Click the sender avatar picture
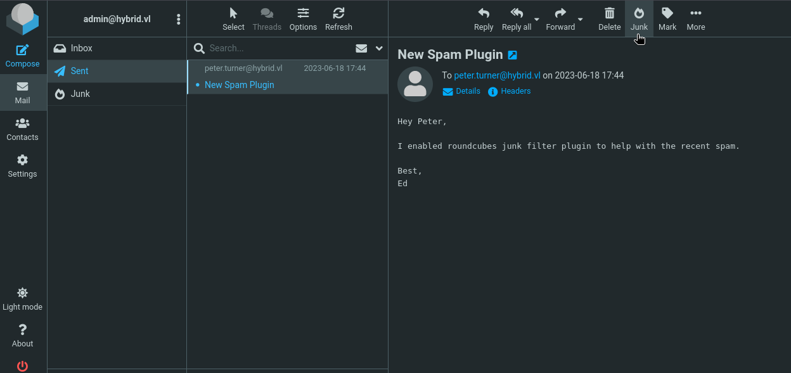The width and height of the screenshot is (791, 373). [415, 84]
